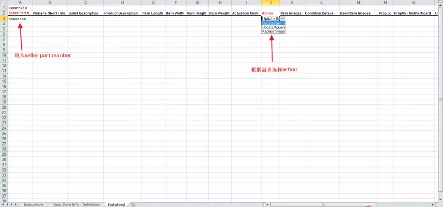The height and width of the screenshot is (207, 443).
Task: Select column E by its header
Action: click(x=154, y=2)
